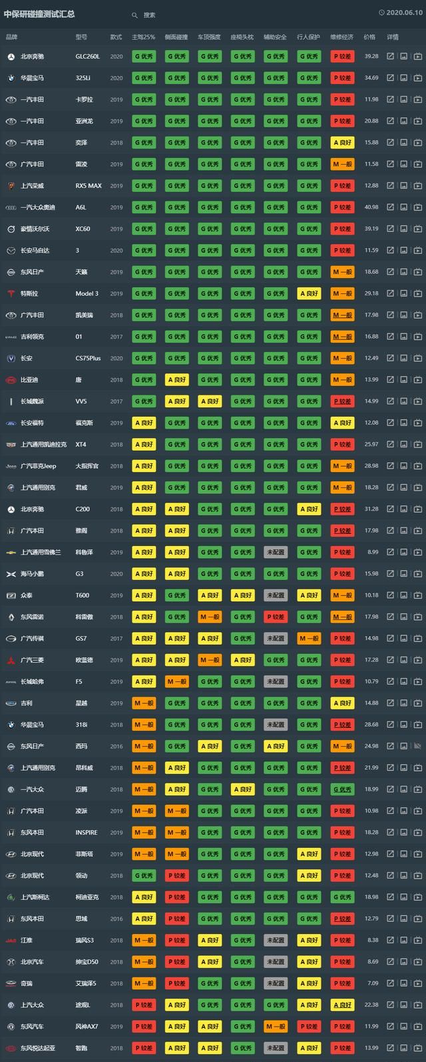The height and width of the screenshot is (1062, 426).
Task: Click the Chevrolet logo in 科鲁泽 row
Action: [x=11, y=553]
